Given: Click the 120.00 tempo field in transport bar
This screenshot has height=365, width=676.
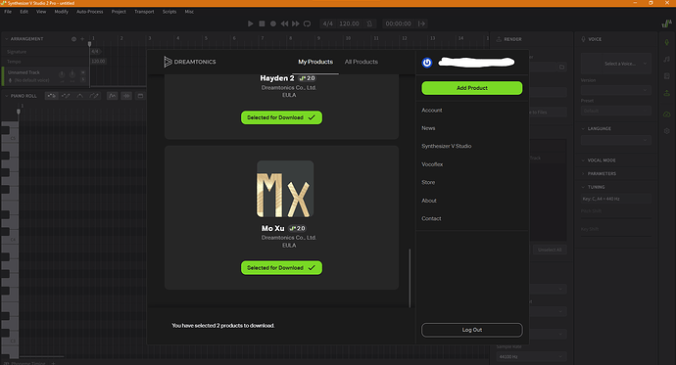Looking at the screenshot, I should tap(349, 23).
